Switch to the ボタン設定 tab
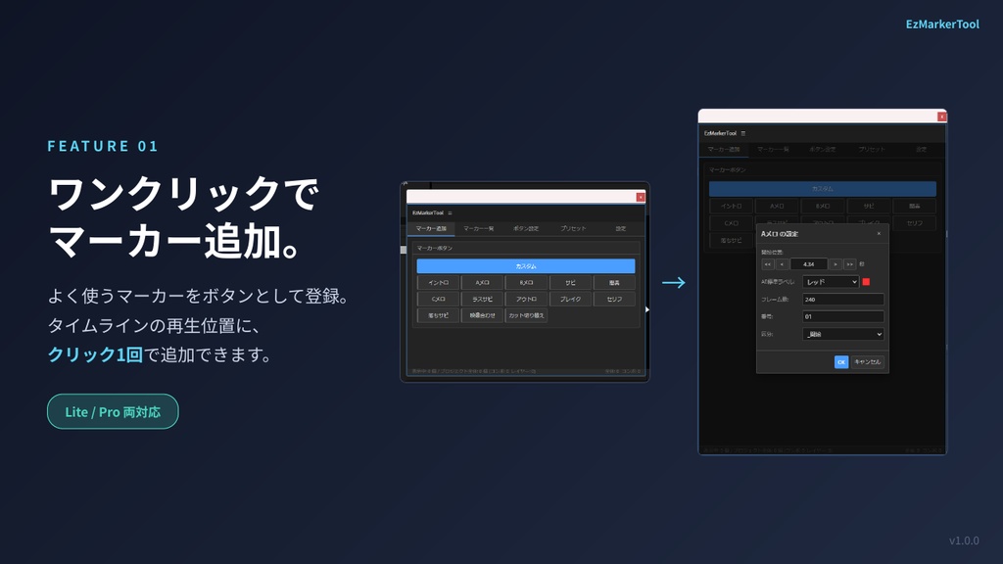 [526, 228]
